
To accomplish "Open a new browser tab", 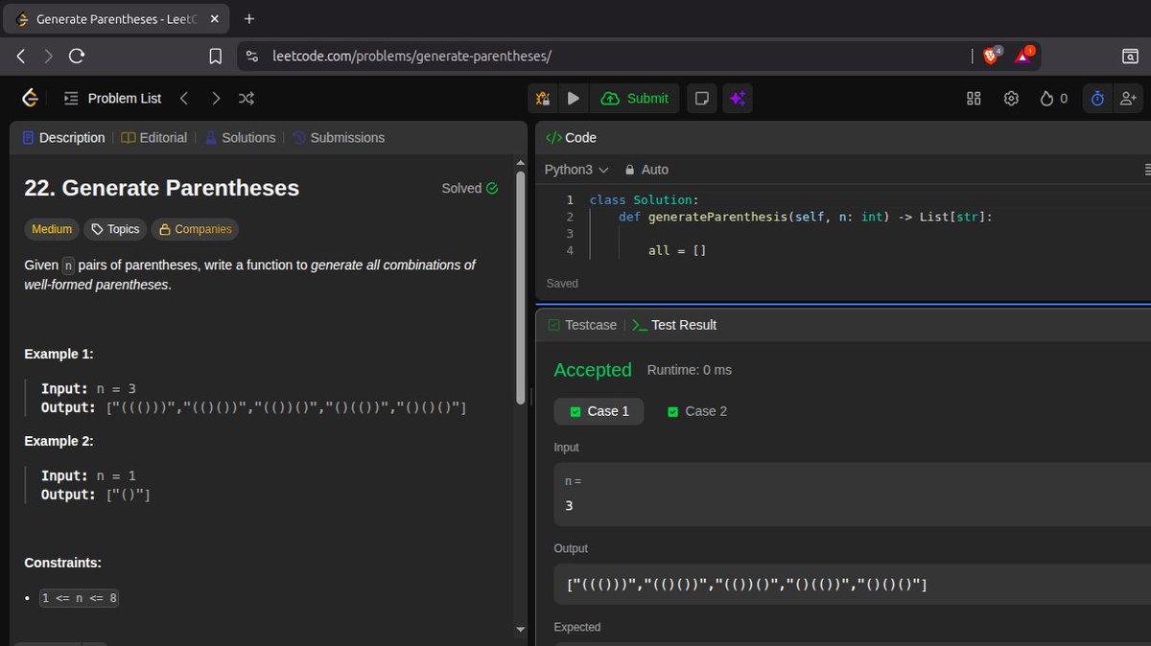I will (249, 18).
